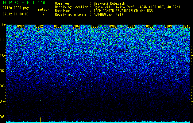Click the HROFFT 1.0.0 title text
The height and width of the screenshot is (123, 193).
click(24, 2)
